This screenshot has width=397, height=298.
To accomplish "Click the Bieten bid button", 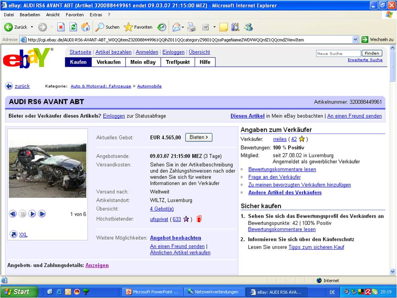I will (199, 138).
